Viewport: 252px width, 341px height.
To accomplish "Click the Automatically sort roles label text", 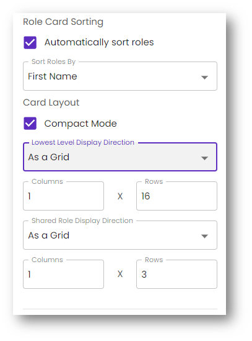I will [x=99, y=42].
